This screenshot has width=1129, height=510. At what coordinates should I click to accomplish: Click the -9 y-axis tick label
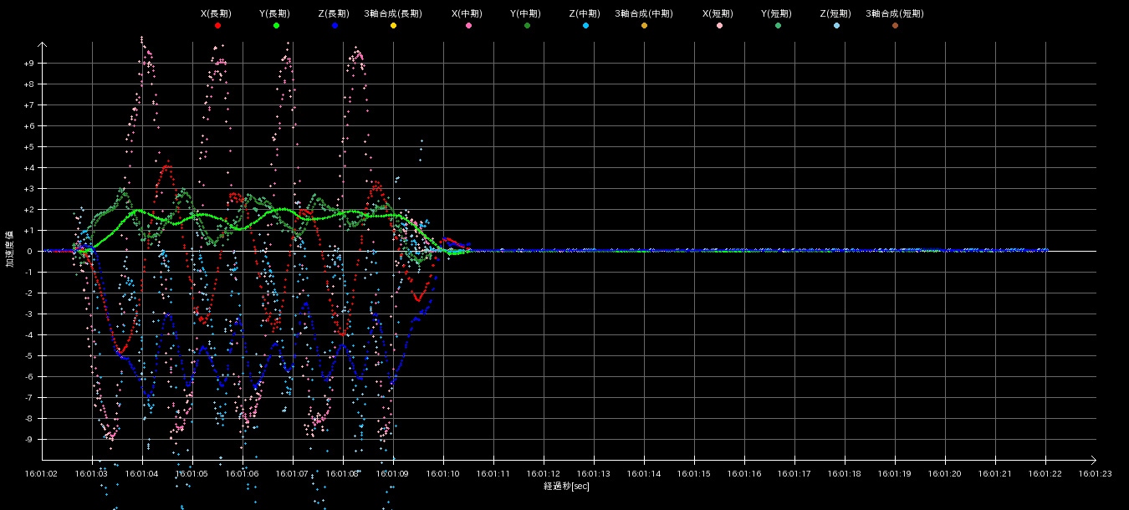pos(28,440)
